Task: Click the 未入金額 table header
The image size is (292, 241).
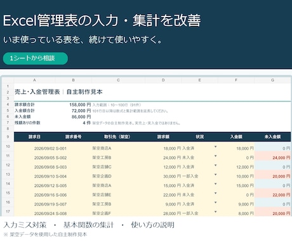Action: [x=272, y=137]
